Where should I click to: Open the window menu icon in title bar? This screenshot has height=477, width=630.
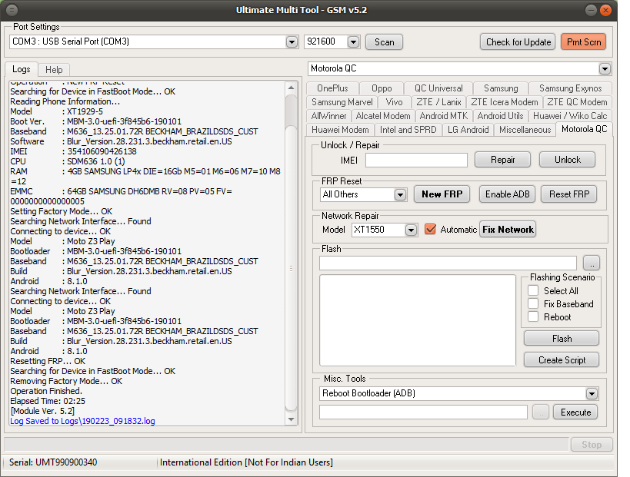[x=12, y=10]
